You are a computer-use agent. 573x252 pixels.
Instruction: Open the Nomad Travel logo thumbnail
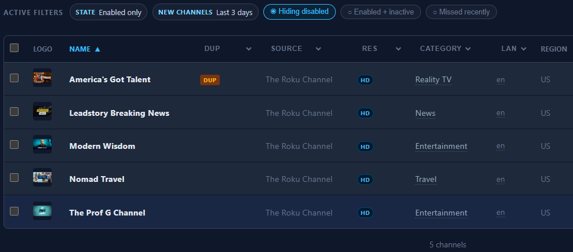pos(42,177)
